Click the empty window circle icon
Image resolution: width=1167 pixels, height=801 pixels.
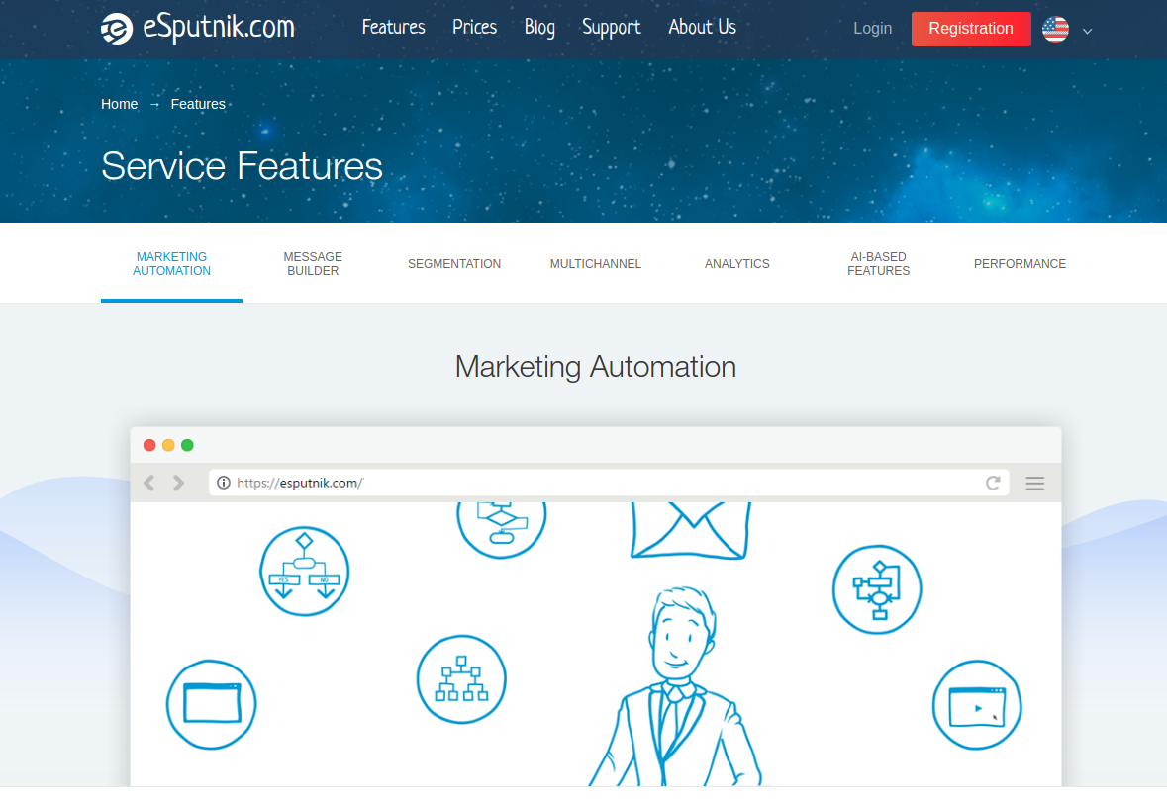pyautogui.click(x=212, y=704)
